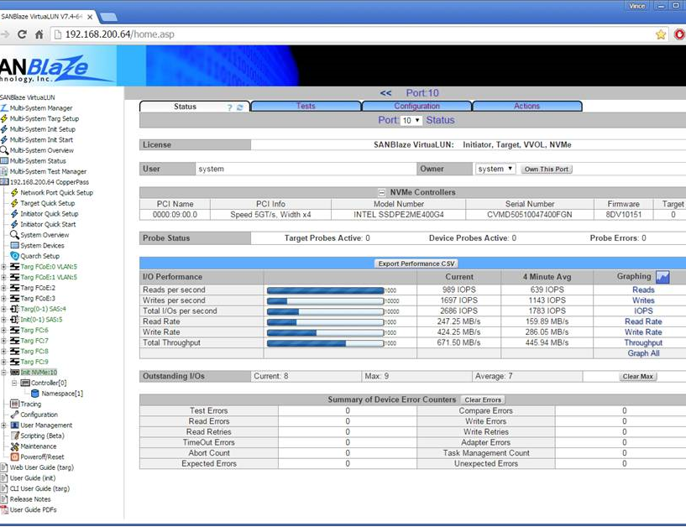Open Web User Guide (targ) document
686x527 pixels.
41,467
